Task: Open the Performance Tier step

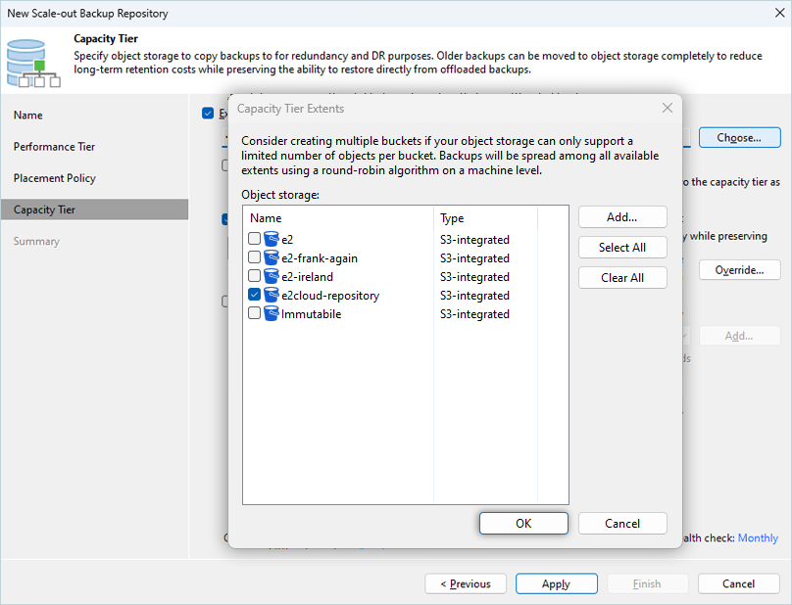Action: pyautogui.click(x=55, y=147)
